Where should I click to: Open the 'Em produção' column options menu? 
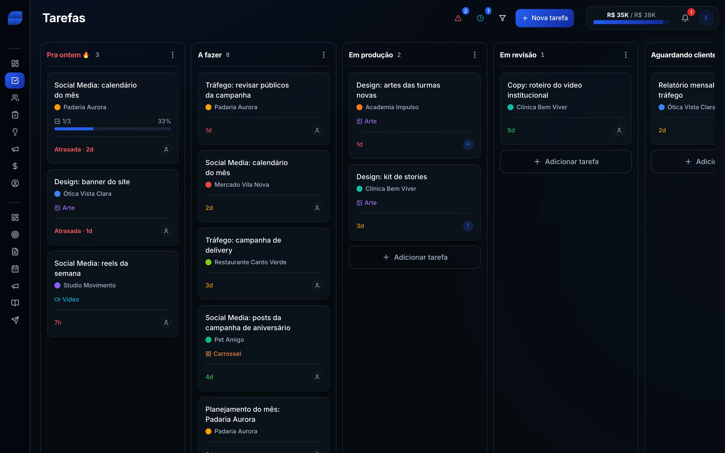point(475,55)
